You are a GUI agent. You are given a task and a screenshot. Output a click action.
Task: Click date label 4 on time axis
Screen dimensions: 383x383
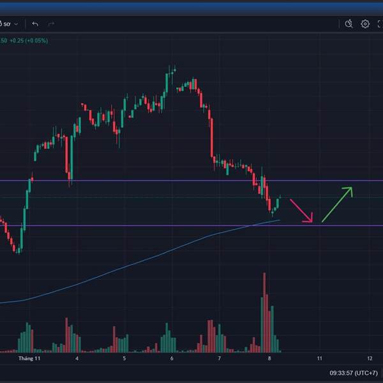pos(77,359)
